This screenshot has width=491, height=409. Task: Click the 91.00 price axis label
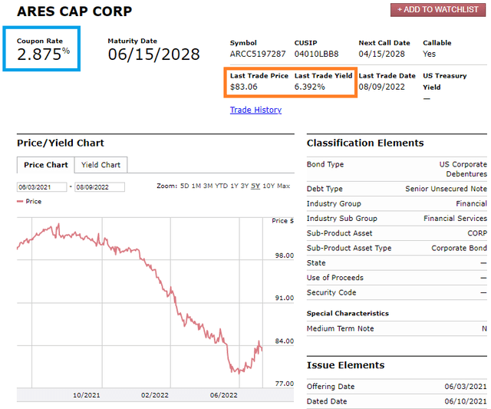(285, 299)
